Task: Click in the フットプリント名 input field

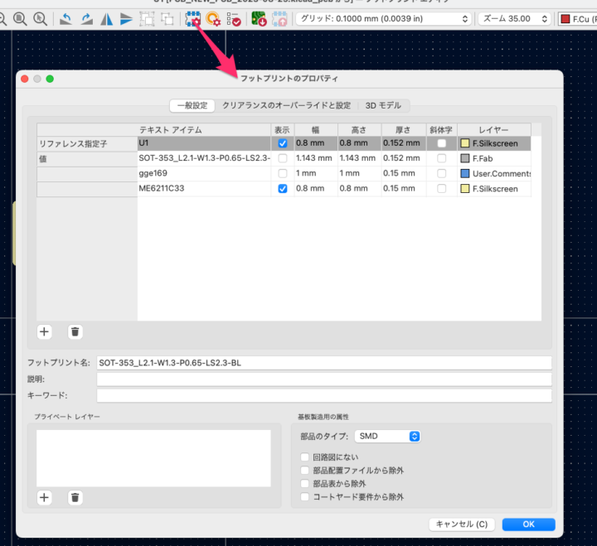Action: (x=323, y=363)
